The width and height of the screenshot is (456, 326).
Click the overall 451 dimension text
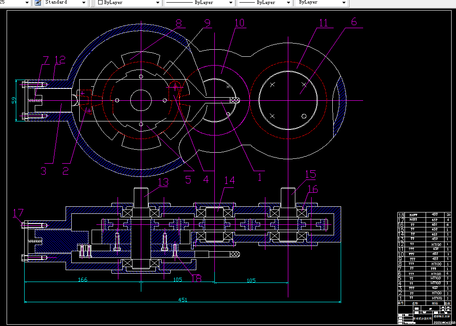[182, 300]
